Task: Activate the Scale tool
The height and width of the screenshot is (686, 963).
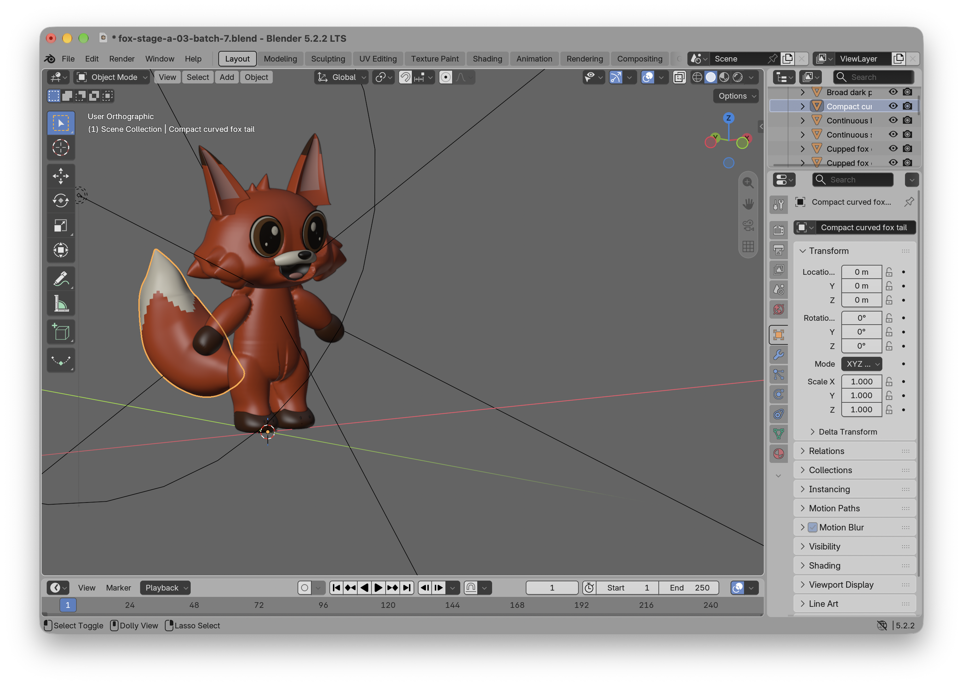Action: [x=61, y=226]
